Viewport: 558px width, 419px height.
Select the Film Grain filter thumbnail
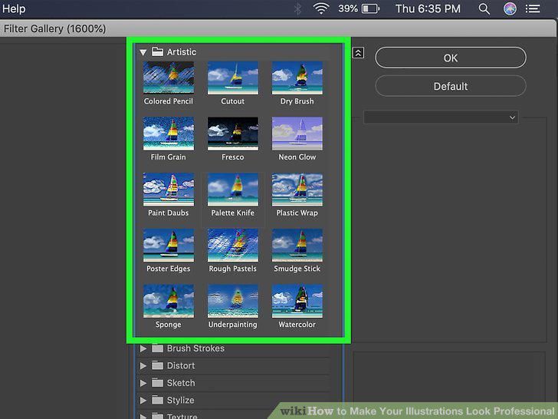[x=169, y=134]
